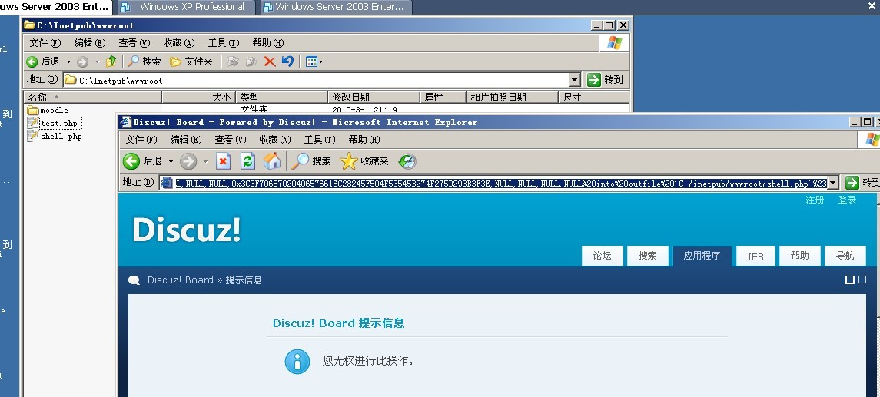The height and width of the screenshot is (397, 880).
Task: Open the 导航 navigation tab
Action: point(845,256)
